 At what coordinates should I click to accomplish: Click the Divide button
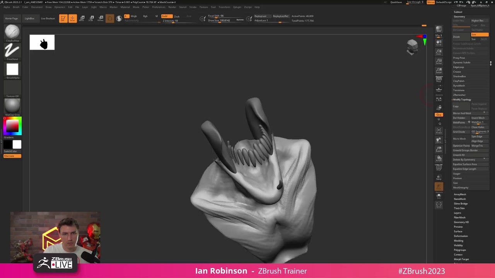[x=461, y=37]
